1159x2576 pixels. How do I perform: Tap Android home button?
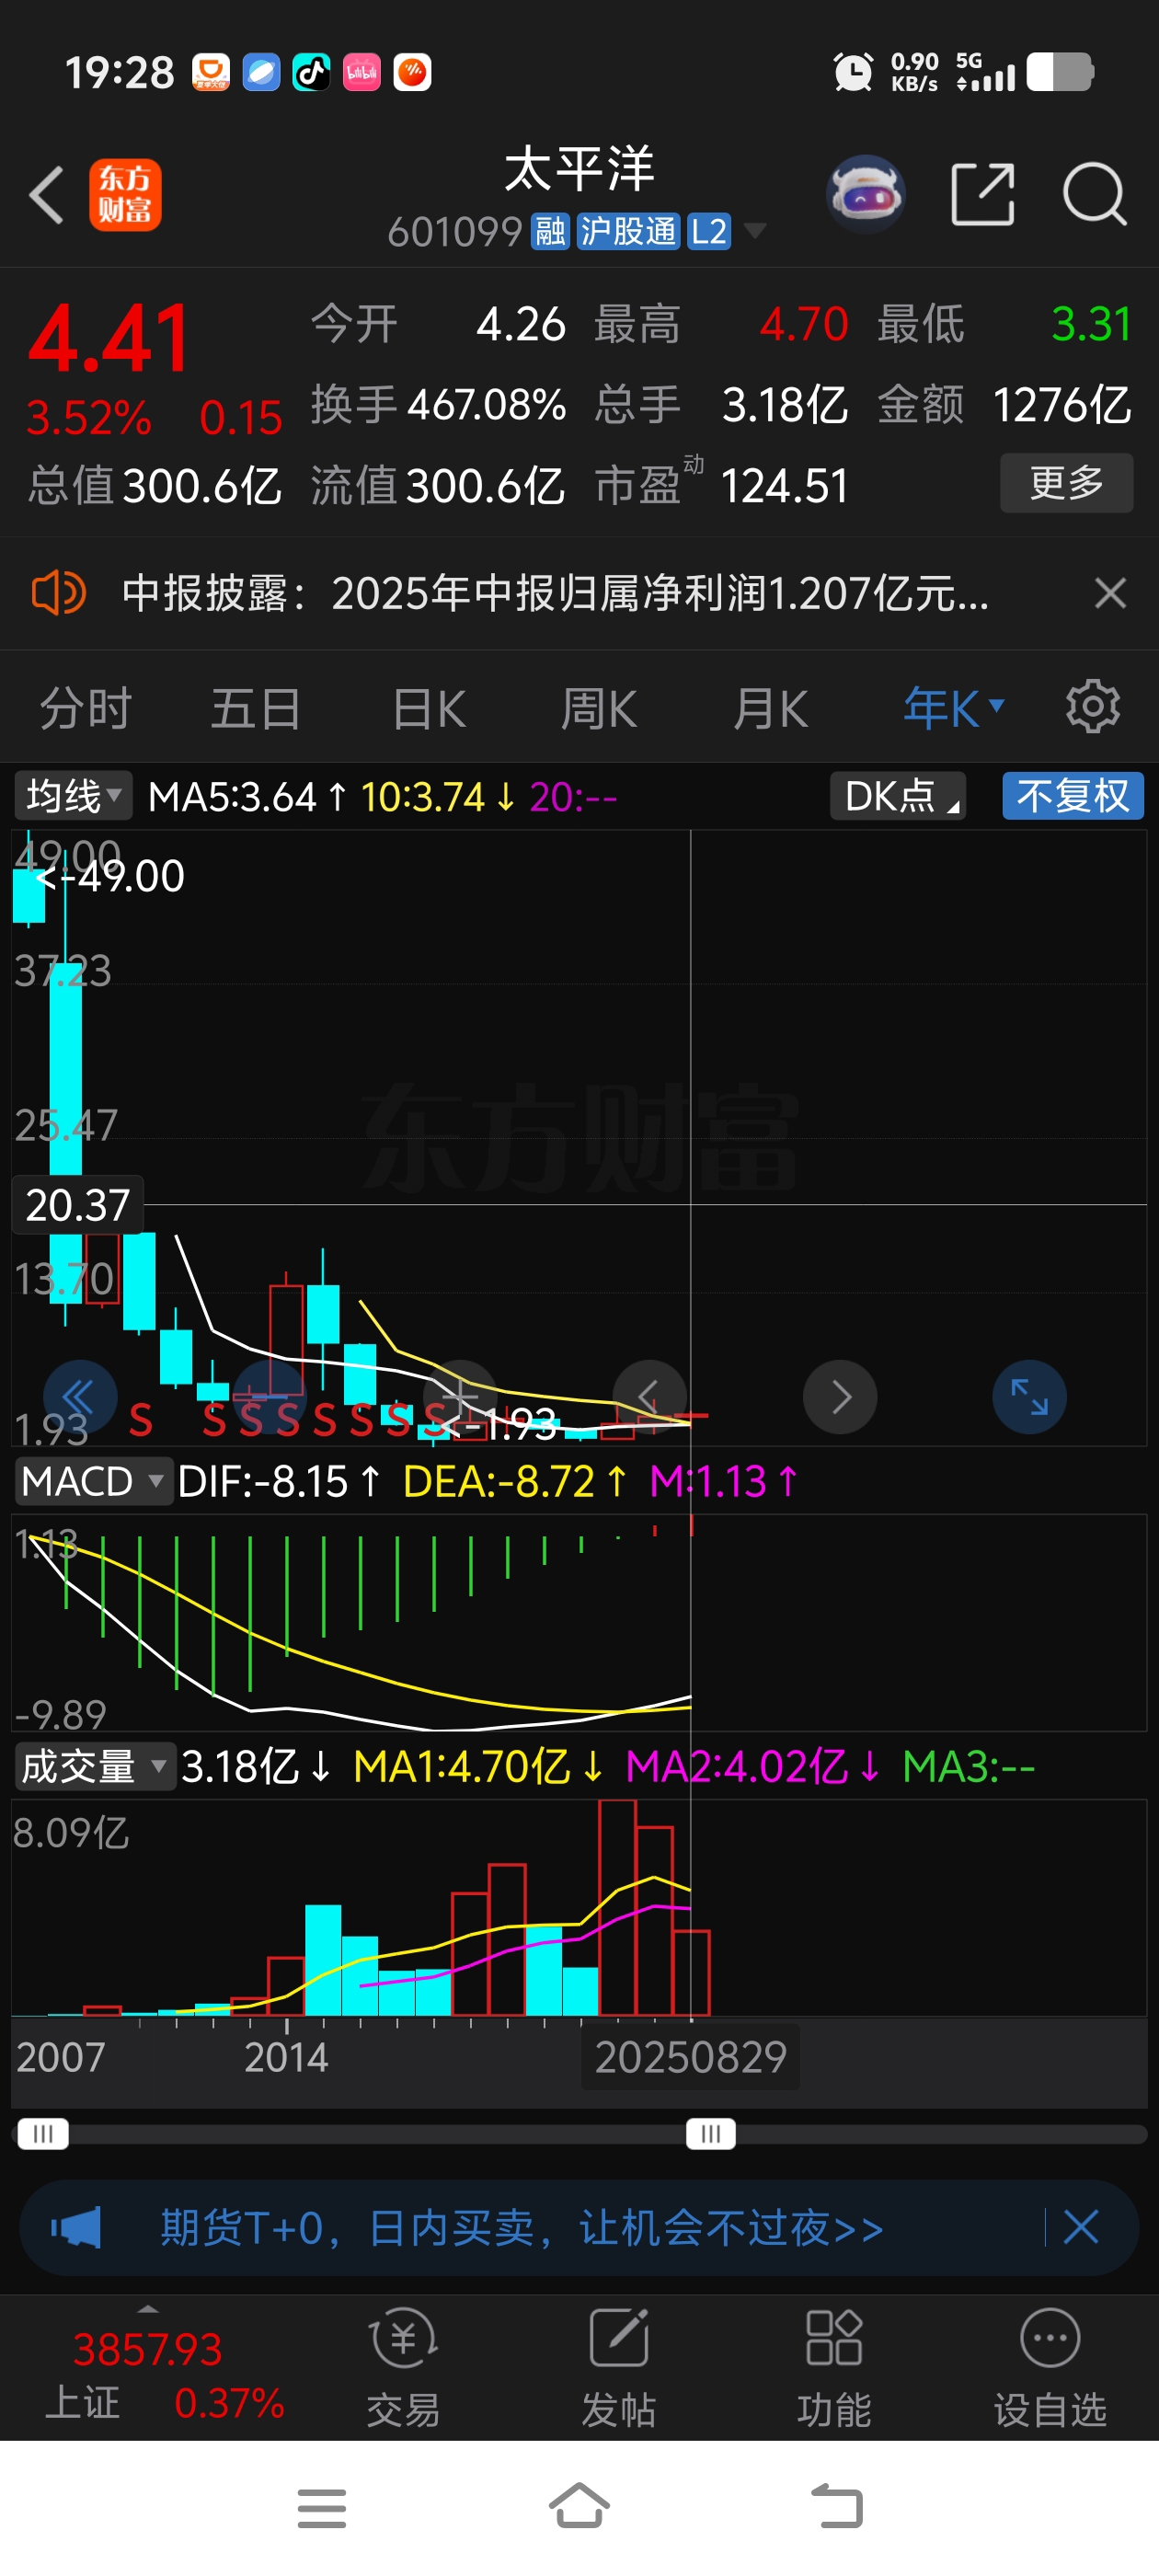click(579, 2506)
